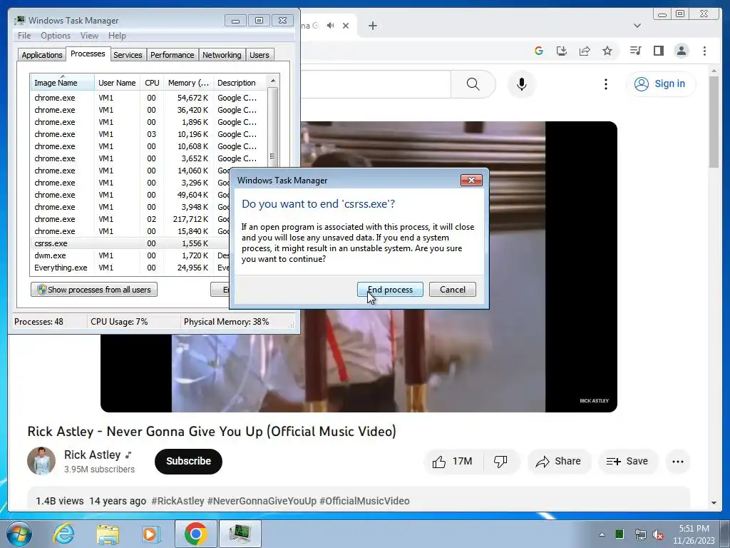Viewport: 730px width, 548px height.
Task: Click the YouTube search magnifier button
Action: [473, 84]
